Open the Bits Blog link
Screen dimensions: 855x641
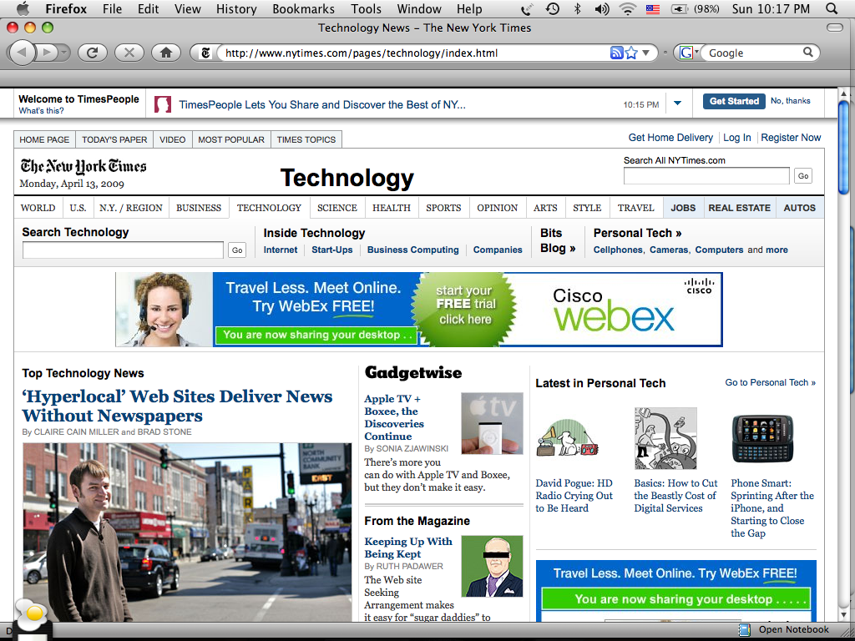558,240
